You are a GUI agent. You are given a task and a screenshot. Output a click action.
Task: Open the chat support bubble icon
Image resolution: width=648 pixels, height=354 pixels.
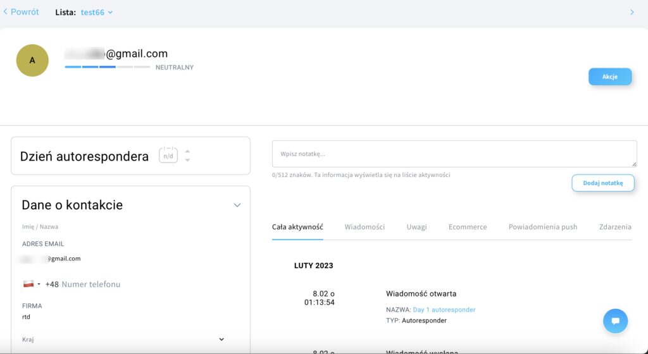[615, 320]
